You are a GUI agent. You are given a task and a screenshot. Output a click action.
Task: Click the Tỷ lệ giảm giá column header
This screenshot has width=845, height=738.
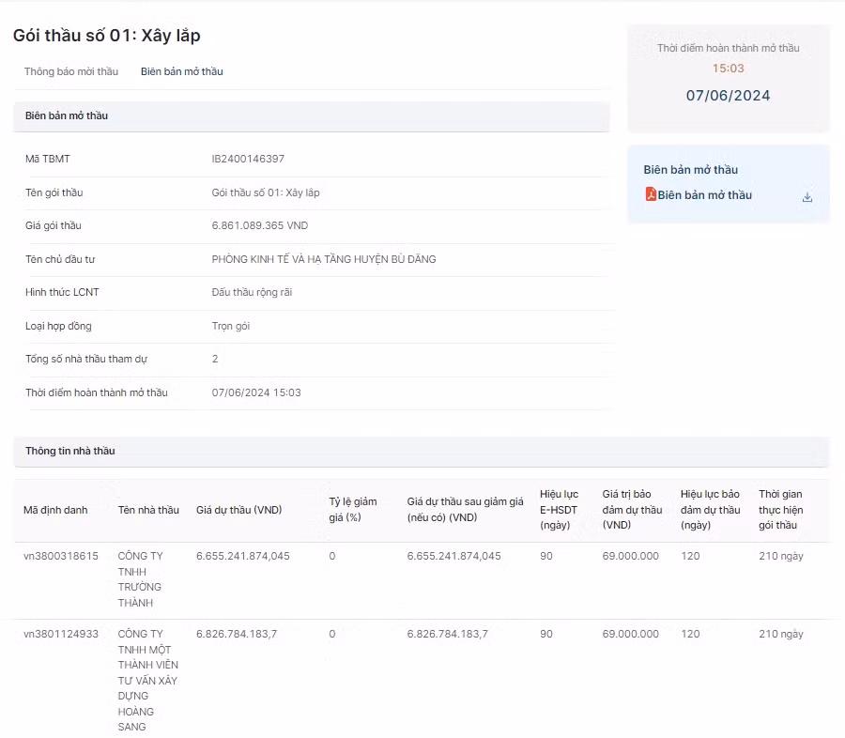(352, 509)
